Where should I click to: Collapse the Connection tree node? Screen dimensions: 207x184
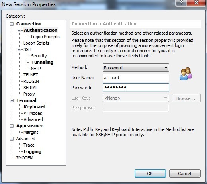click(12, 24)
